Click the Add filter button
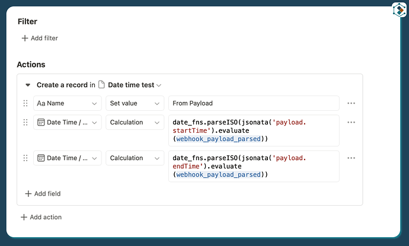This screenshot has width=409, height=246. 40,38
